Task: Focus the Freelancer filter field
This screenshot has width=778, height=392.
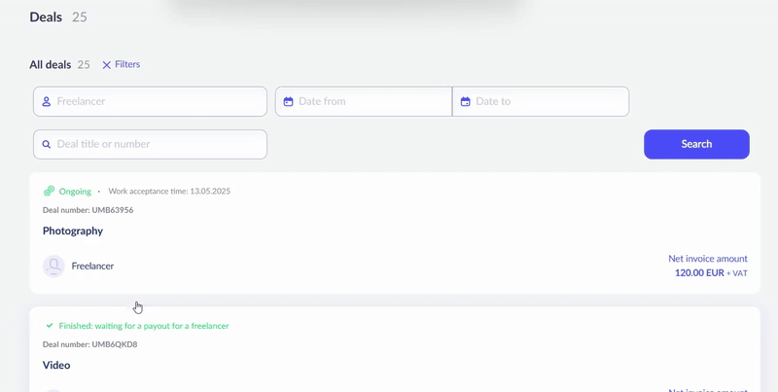Action: coord(150,102)
